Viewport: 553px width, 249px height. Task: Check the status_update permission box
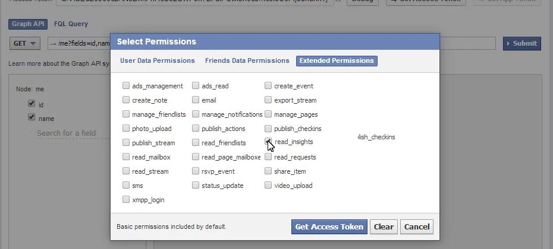[x=196, y=186]
